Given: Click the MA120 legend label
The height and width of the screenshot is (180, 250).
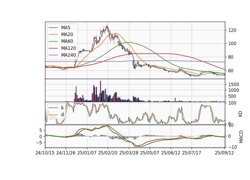Looking at the screenshot, I should [68, 48].
